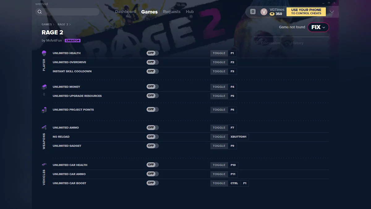The image size is (371, 209).
Task: Click the Money cheats cube icon
Action: click(44, 87)
